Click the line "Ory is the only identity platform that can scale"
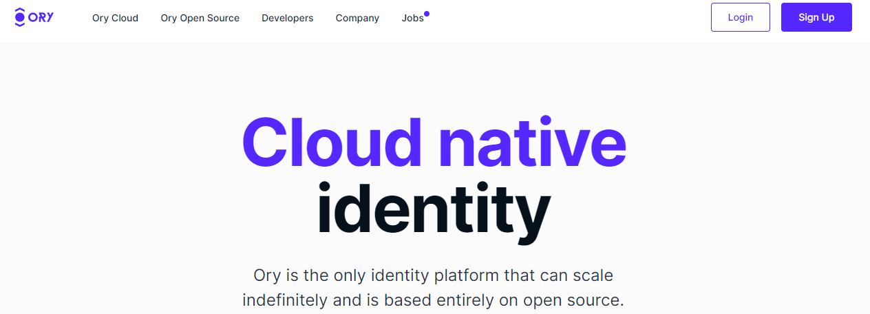870x314 pixels. (434, 276)
